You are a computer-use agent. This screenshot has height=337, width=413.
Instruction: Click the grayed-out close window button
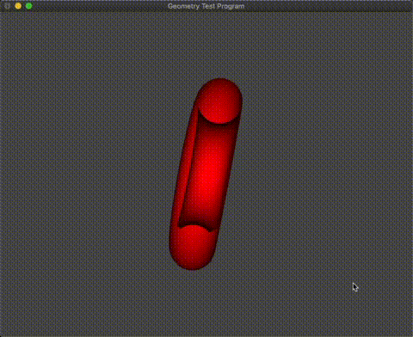(x=8, y=6)
